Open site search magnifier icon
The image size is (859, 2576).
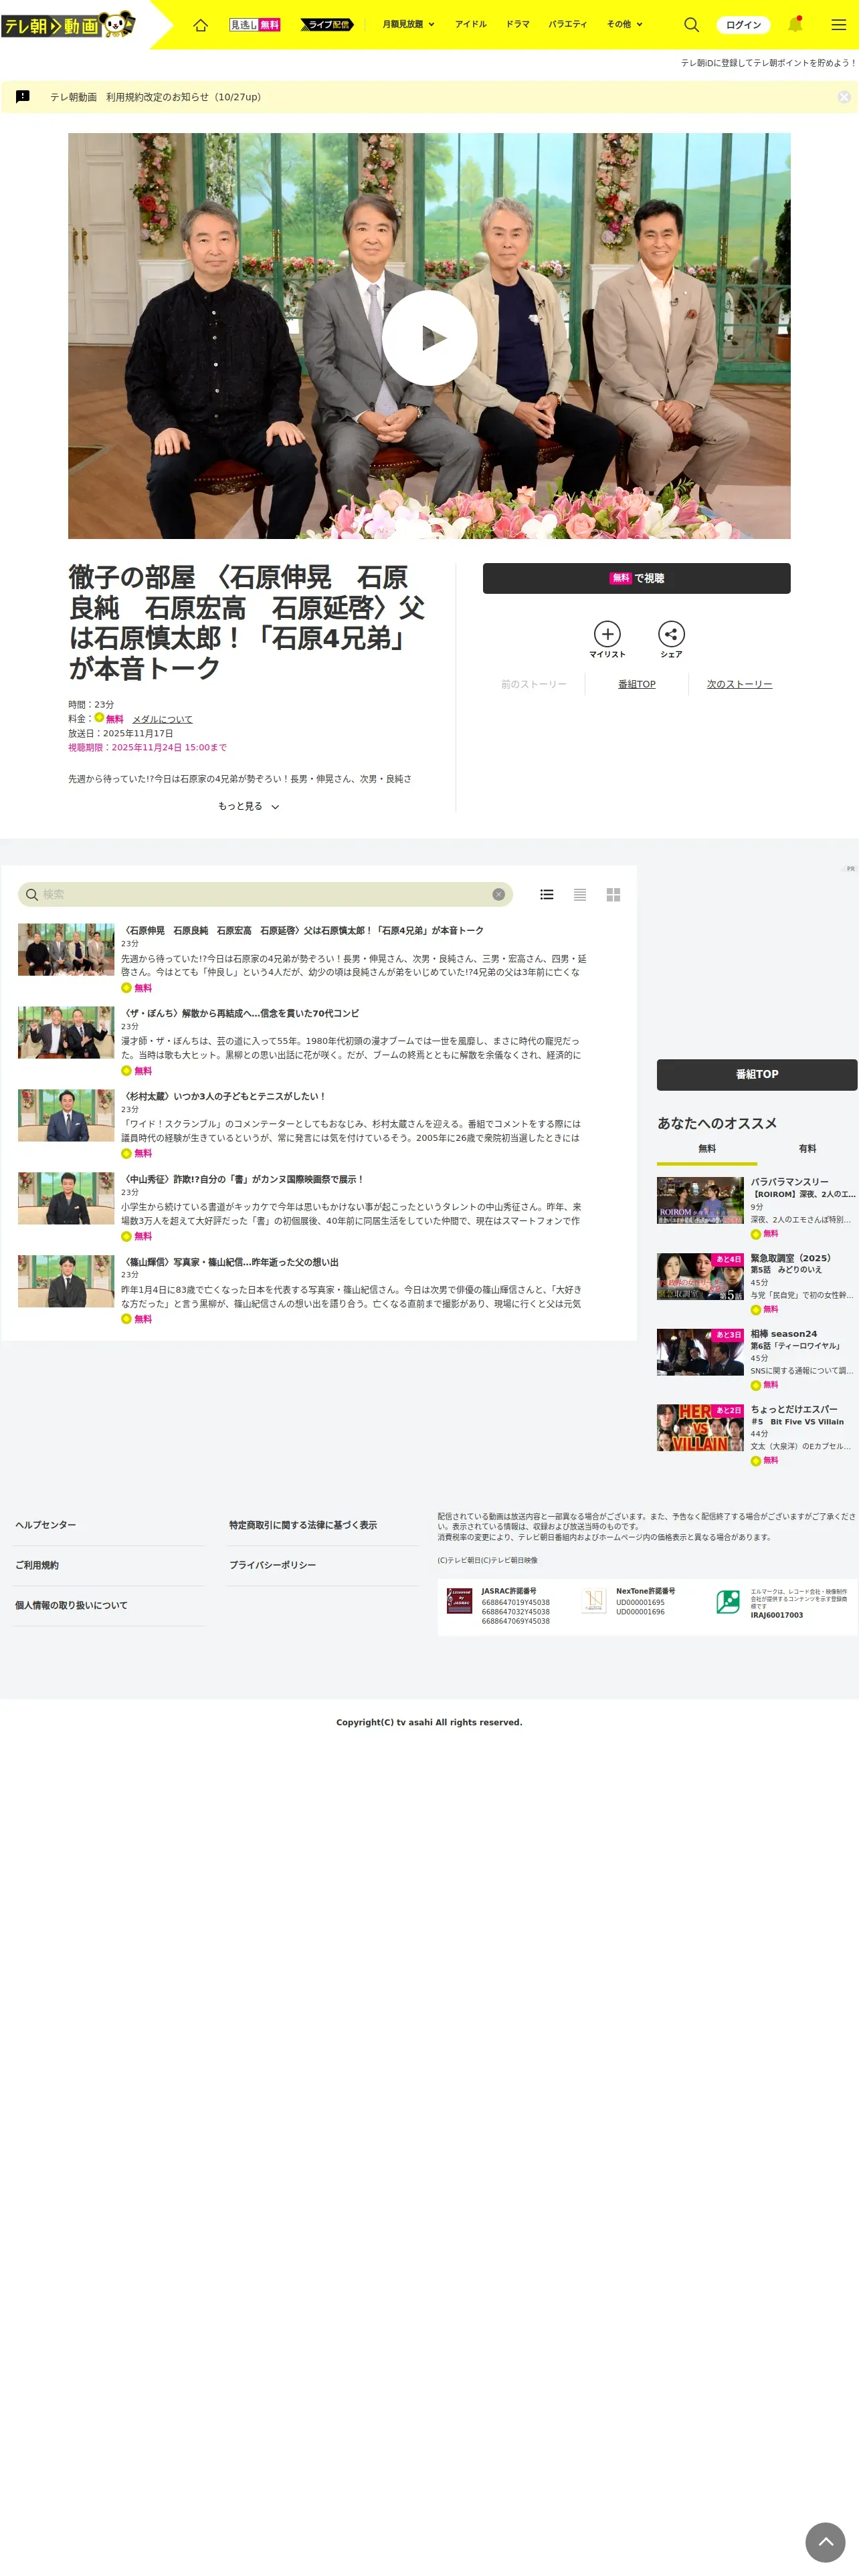coord(691,24)
